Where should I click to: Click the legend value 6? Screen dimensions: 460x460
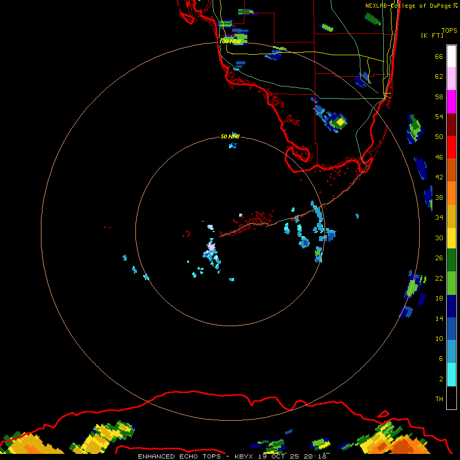(x=441, y=358)
